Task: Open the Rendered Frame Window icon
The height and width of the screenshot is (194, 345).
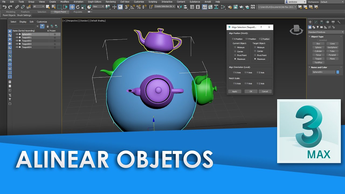Action: [x=236, y=7]
